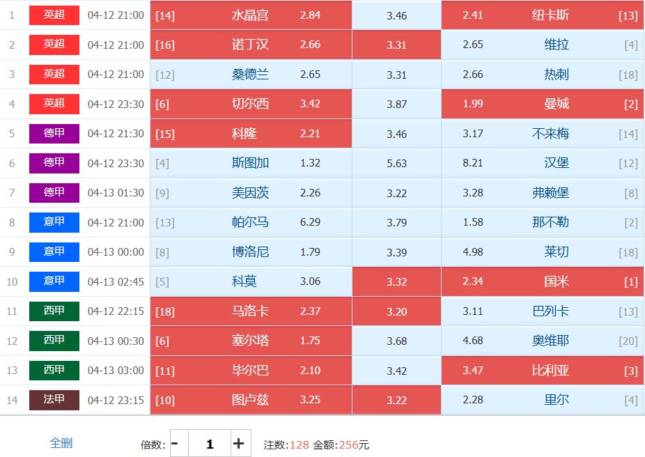645x457 pixels.
Task: Deselect 纽卡斯 away win at 2.41
Action: [x=542, y=15]
